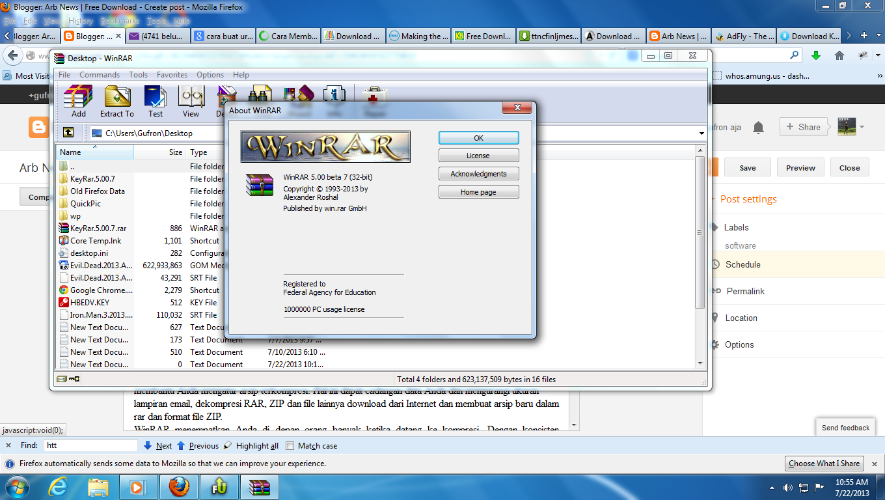This screenshot has width=885, height=500.
Task: Open the Windows Start menu
Action: (x=18, y=487)
